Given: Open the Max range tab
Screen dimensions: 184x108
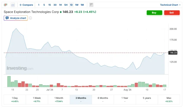Looking at the screenshot, I should pyautogui.click(x=169, y=99).
